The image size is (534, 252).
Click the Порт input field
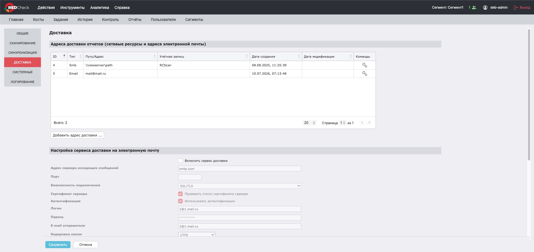pos(190,177)
